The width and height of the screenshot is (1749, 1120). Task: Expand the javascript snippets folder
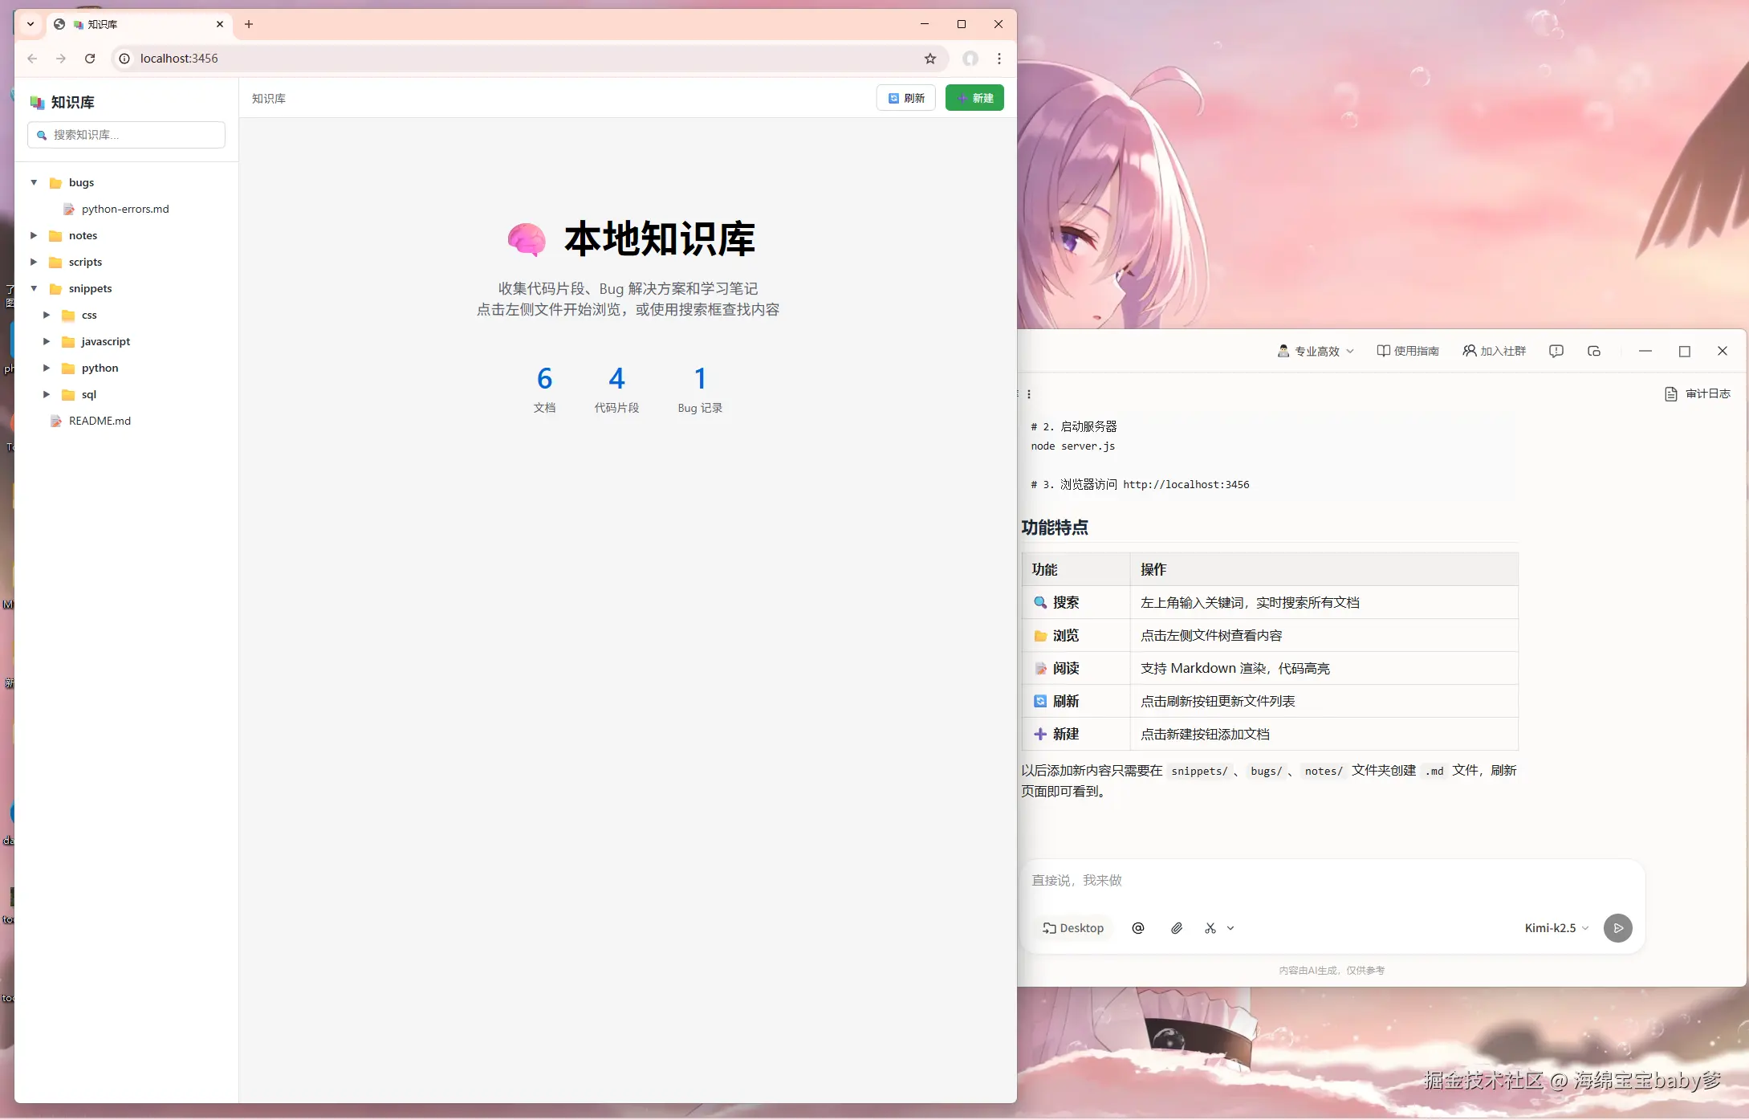pos(47,341)
